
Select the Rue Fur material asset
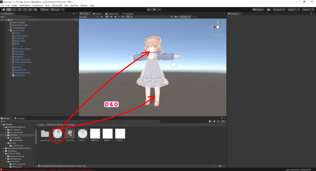tap(83, 135)
